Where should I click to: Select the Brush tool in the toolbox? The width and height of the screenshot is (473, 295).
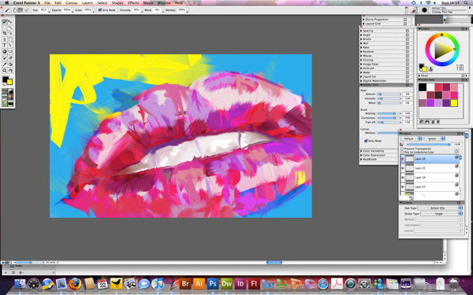[x=5, y=22]
